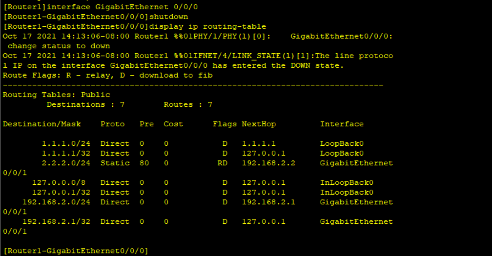Click the 'Interface' column header
Viewport: 492px width, 256px height.
(x=342, y=124)
